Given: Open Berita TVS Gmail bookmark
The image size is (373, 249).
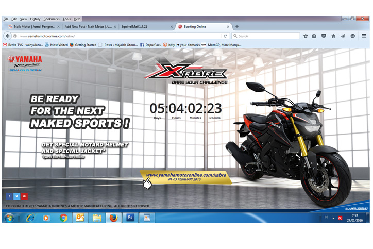Looking at the screenshot, I should coord(23,45).
